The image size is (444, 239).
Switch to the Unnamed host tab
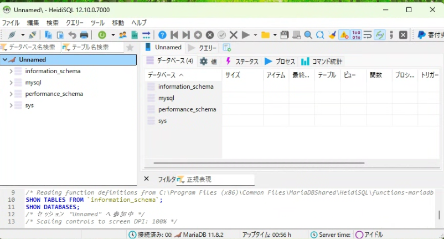163,47
